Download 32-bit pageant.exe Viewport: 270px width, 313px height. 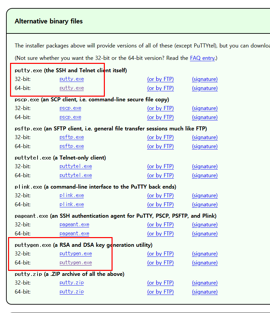[x=74, y=225]
